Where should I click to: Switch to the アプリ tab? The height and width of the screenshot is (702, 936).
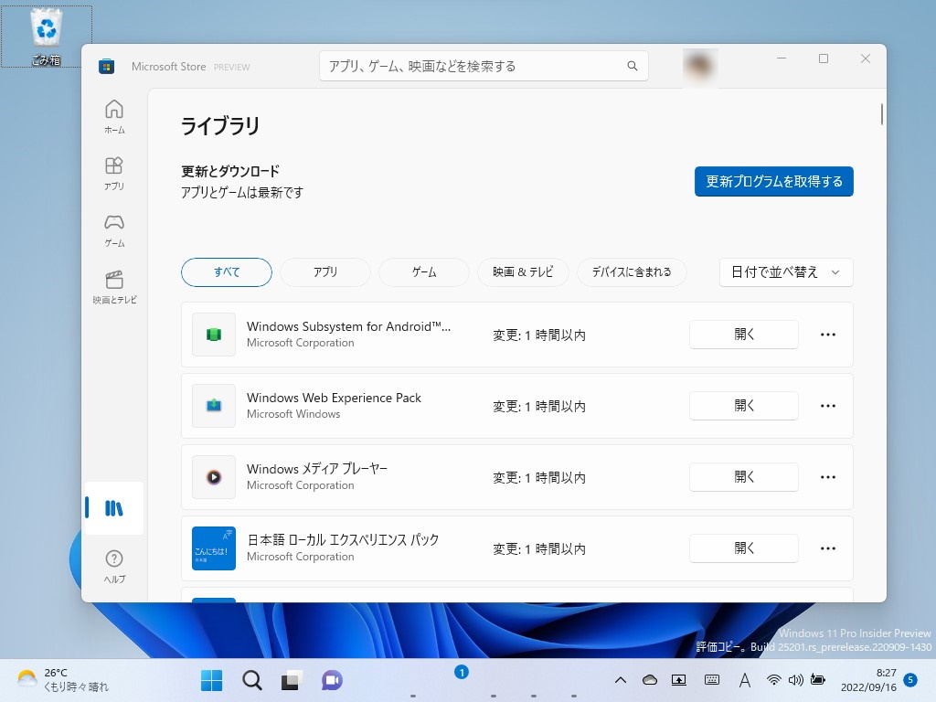(x=324, y=271)
